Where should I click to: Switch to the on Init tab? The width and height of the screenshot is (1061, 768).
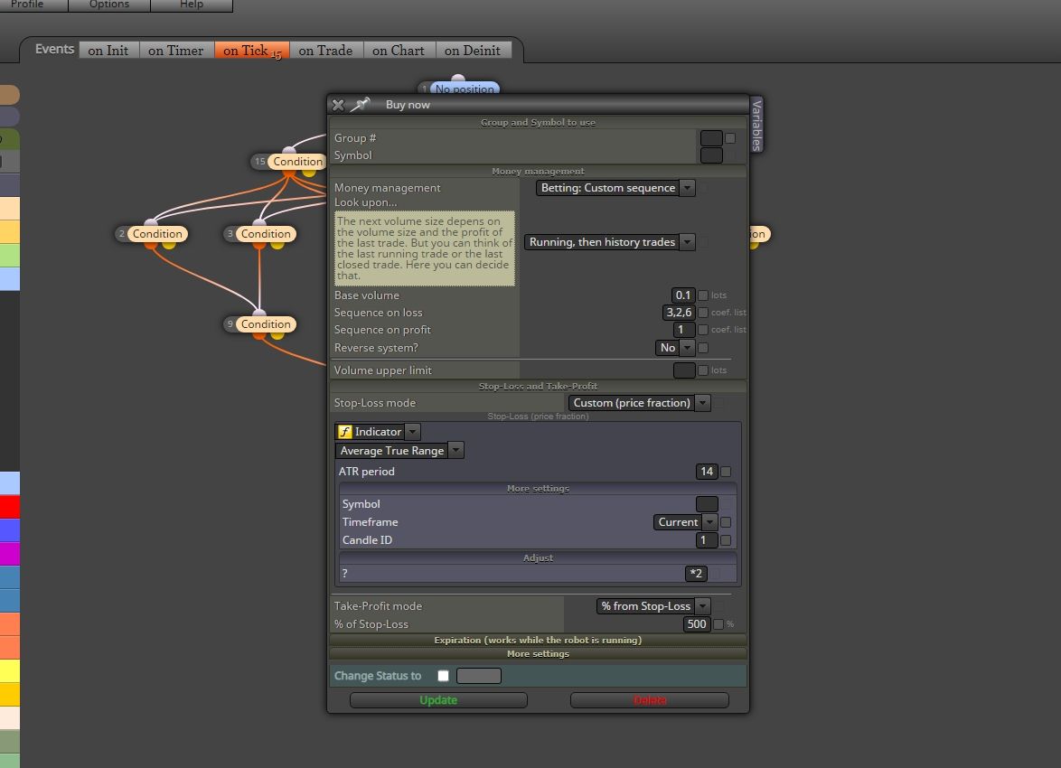point(108,51)
